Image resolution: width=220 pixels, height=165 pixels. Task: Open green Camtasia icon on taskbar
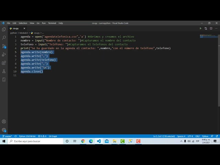pyautogui.click(x=122, y=141)
